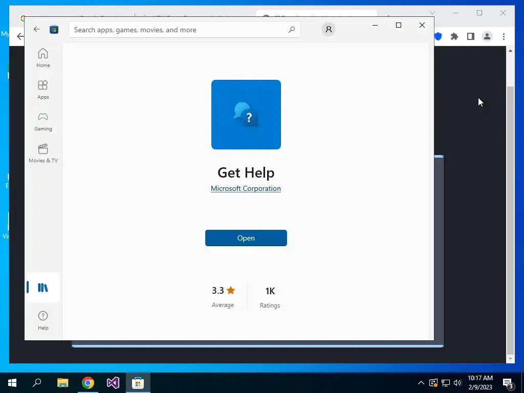Click Chrome tab search chevron
This screenshot has width=524, height=393.
tap(432, 13)
